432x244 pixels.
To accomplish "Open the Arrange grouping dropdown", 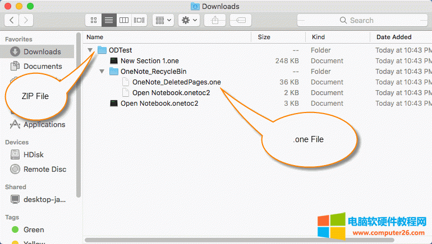I will 163,20.
